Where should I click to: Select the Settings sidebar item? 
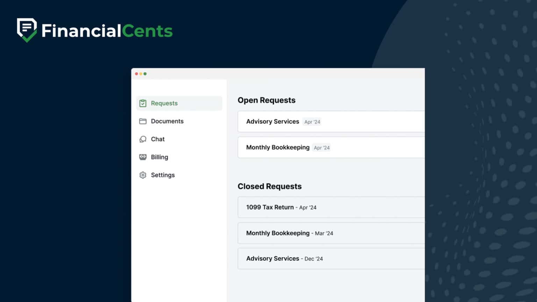[x=163, y=175]
